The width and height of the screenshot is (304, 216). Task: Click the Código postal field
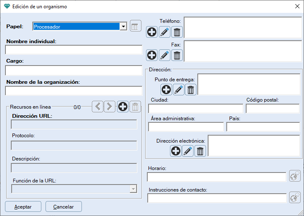[273, 109]
